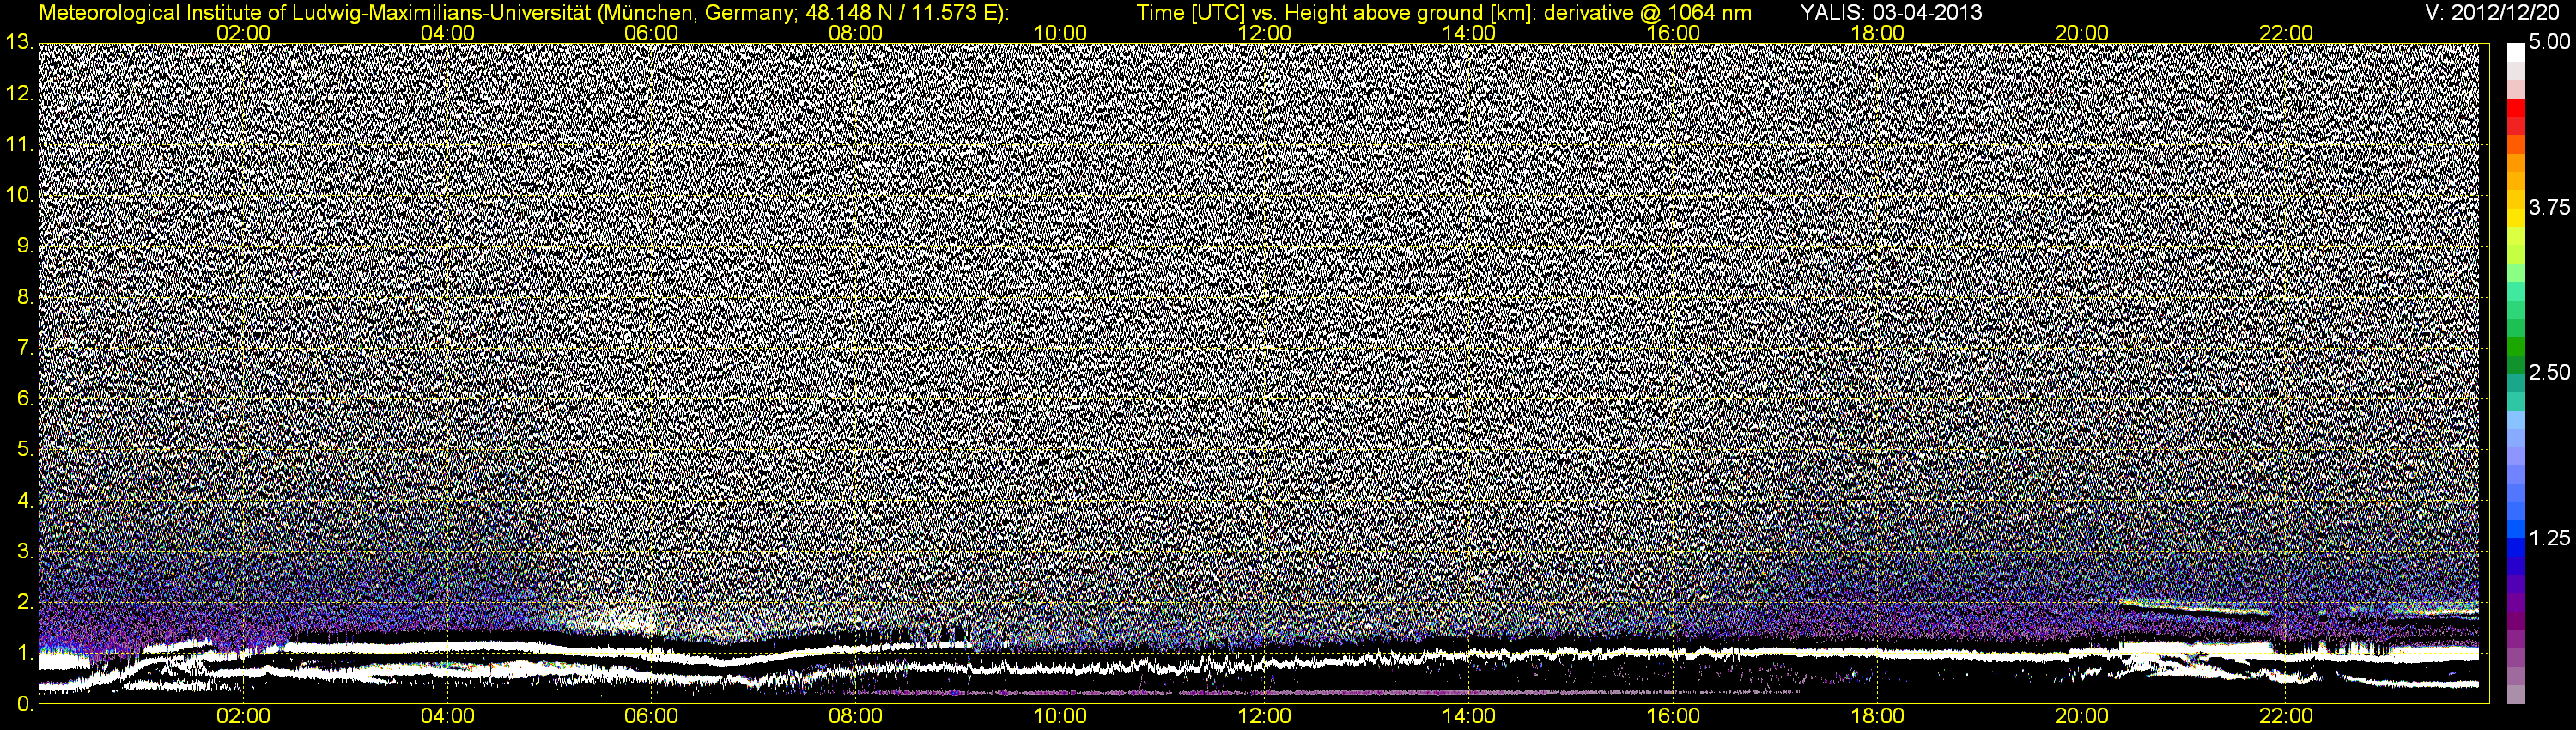Click the 14:00 label on the bottom time axis
This screenshot has height=730, width=2576.
click(x=1469, y=717)
